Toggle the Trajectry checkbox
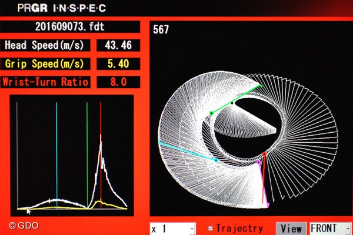The width and height of the screenshot is (353, 235). click(211, 228)
